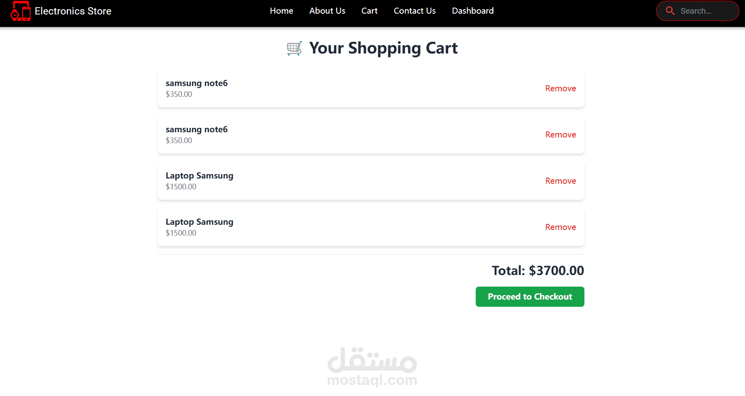Remove the first samsung note6 item
Image resolution: width=745 pixels, height=396 pixels.
pyautogui.click(x=560, y=88)
